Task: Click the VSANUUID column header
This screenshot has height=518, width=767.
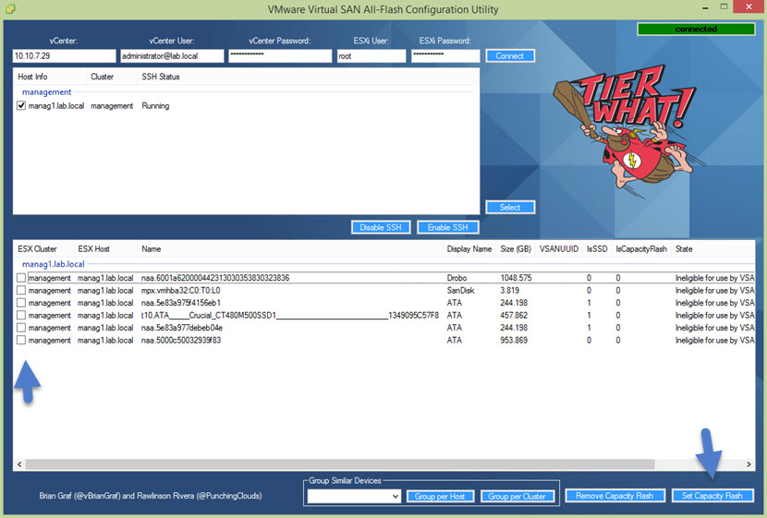Action: 559,248
